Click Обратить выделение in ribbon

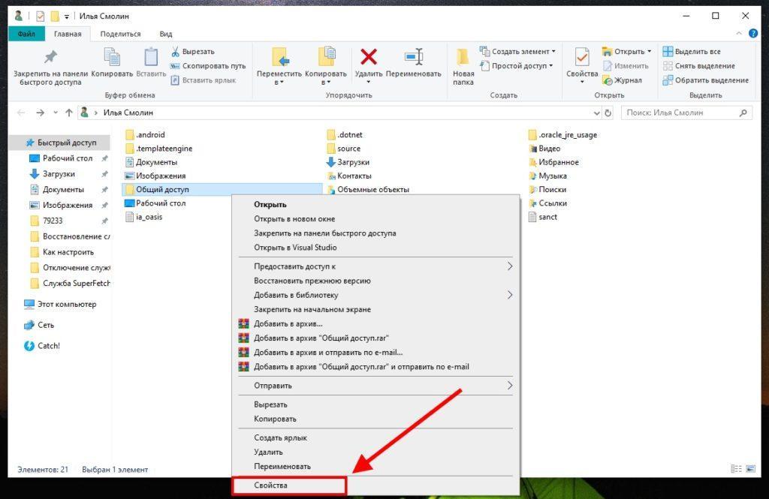coord(705,80)
